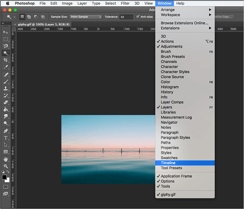Select the Crop tool
Viewport: 244px width, 209px height.
coord(6,60)
